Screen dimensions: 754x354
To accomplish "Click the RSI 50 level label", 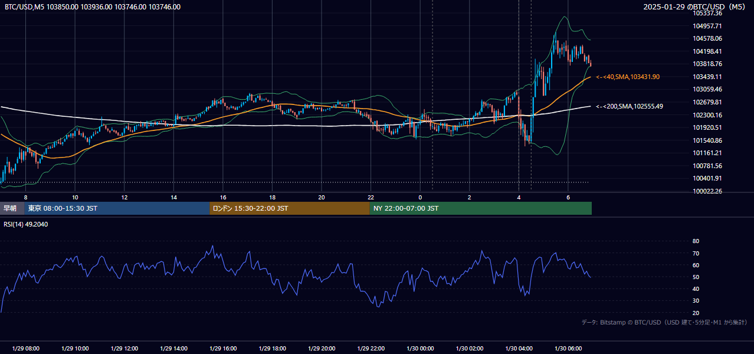I will coord(696,277).
